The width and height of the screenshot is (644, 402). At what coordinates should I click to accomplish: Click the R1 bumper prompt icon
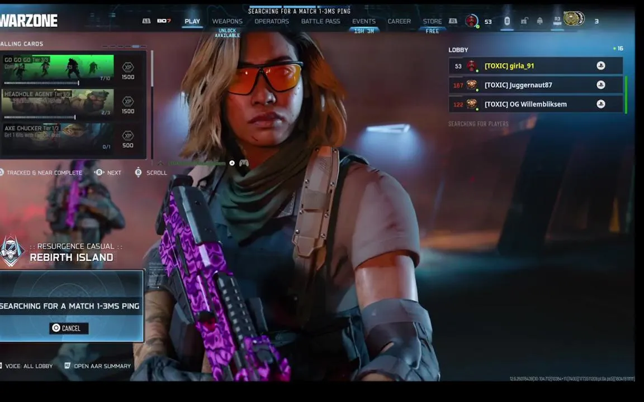453,21
